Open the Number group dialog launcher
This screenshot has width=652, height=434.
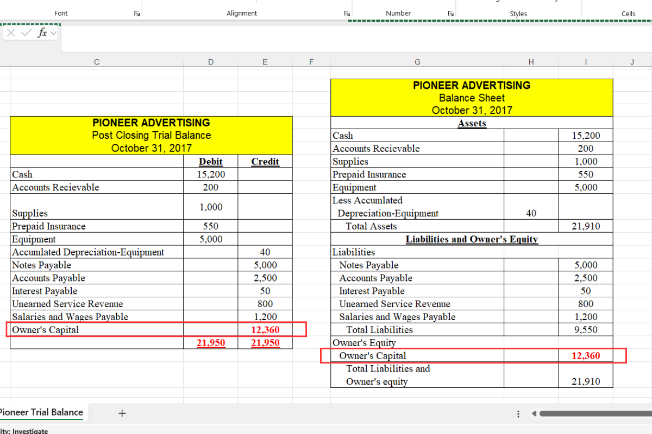[450, 14]
